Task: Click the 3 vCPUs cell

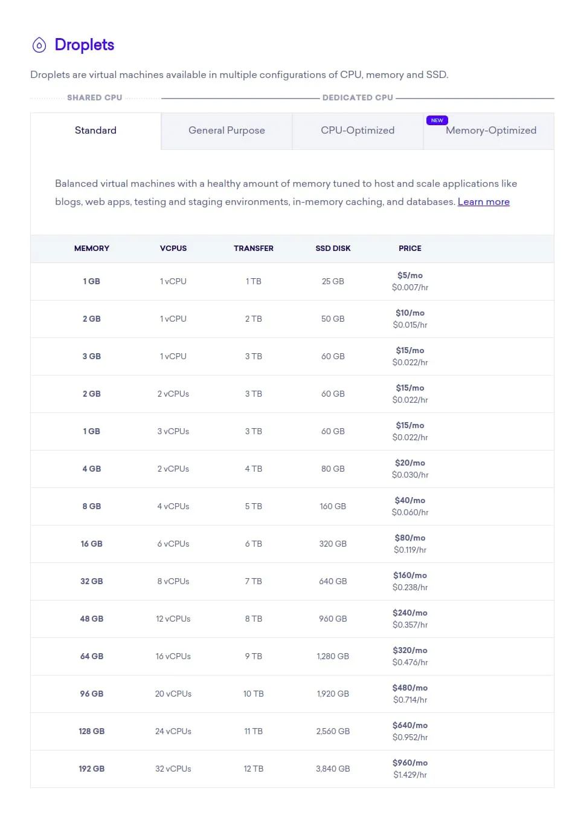Action: tap(173, 432)
